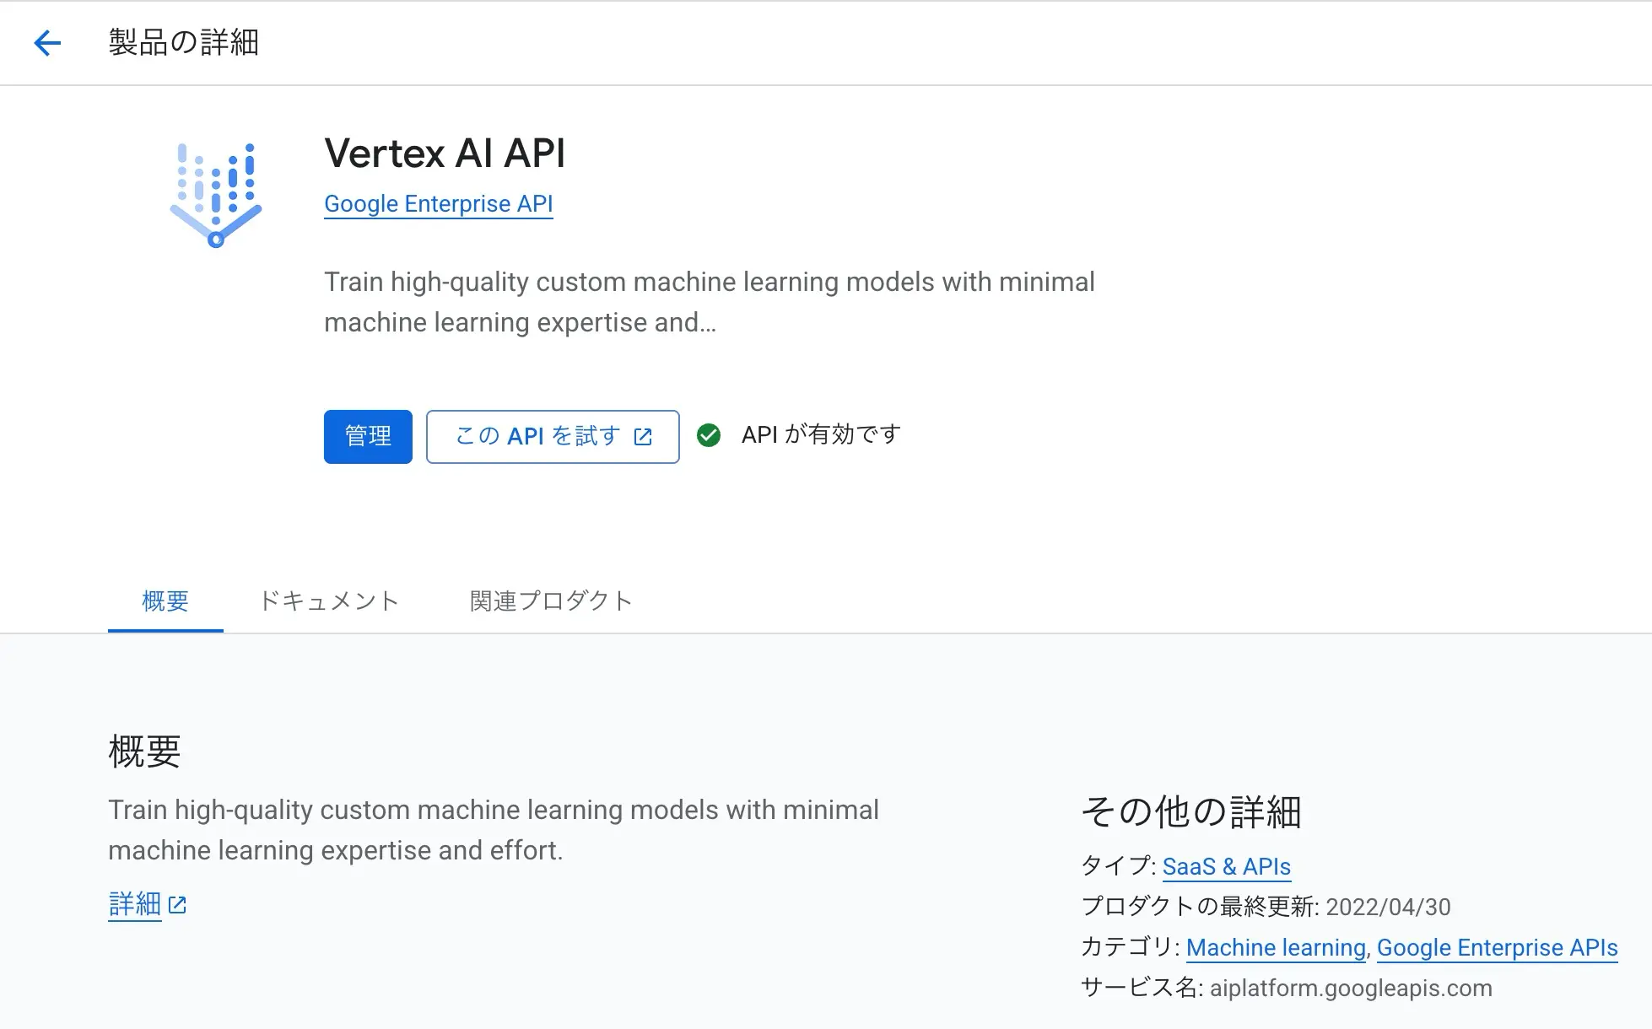Click the 概要 section heading
Viewport: 1652px width, 1029px height.
(144, 751)
